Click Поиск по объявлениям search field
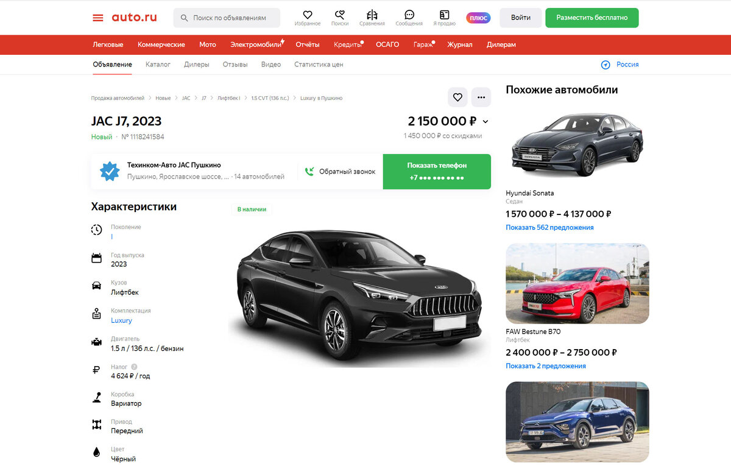Image resolution: width=731 pixels, height=466 pixels. (x=227, y=18)
